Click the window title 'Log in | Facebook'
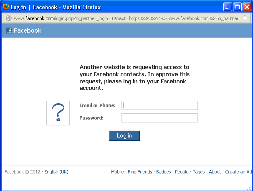The image size is (253, 191). (x=34, y=7)
